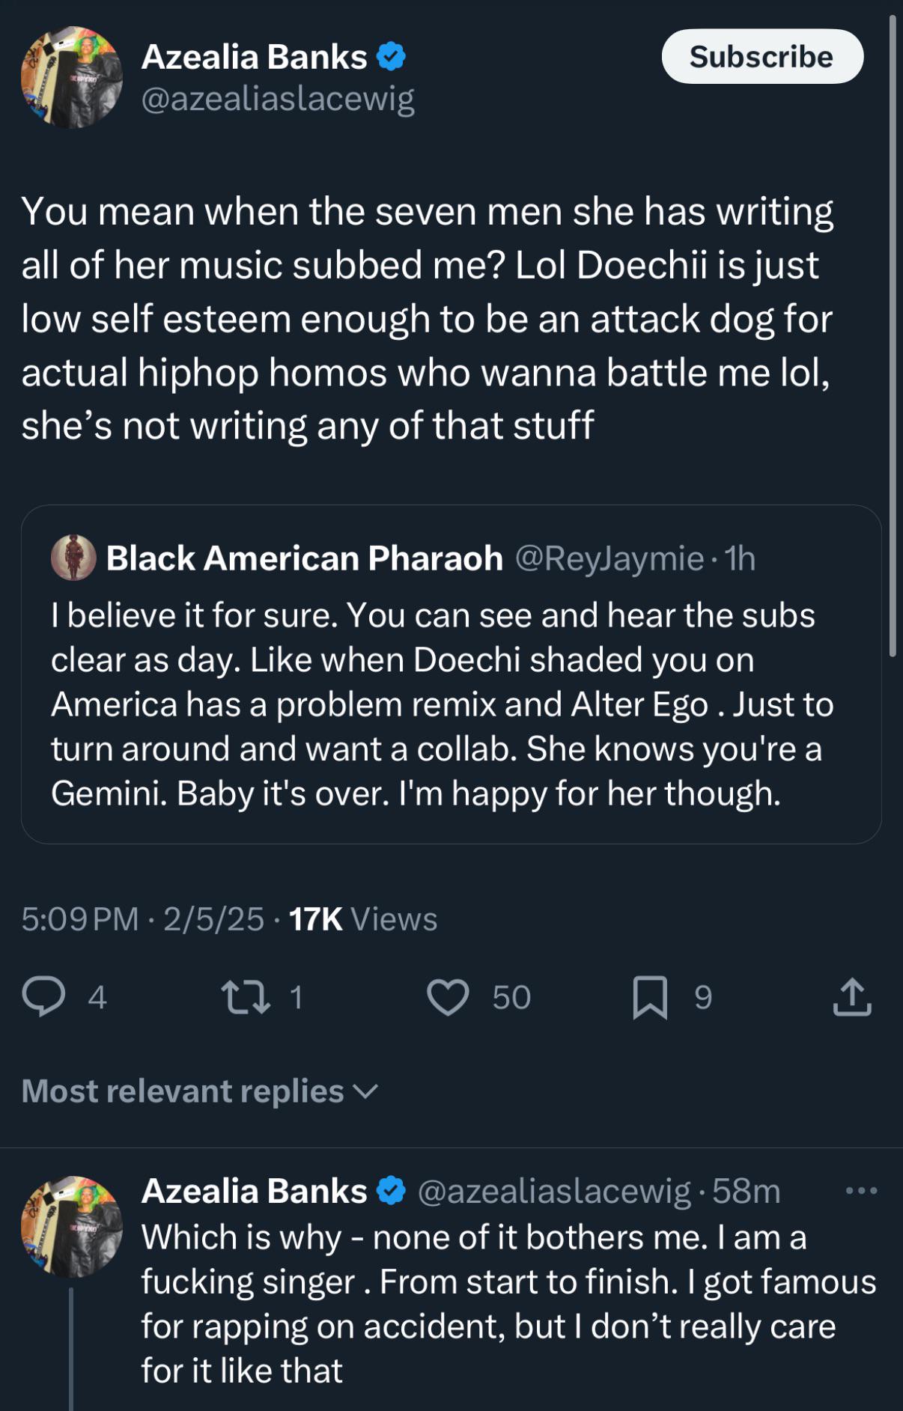Open Black American Pharaoh's avatar

(73, 558)
